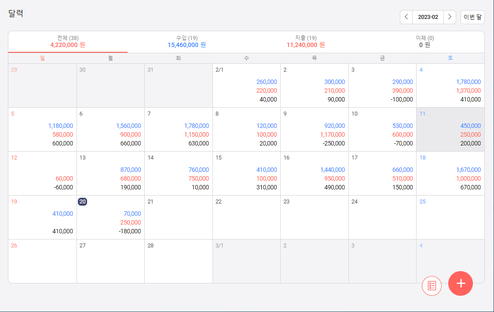
Task: Click the red plus add button
Action: 461,283
